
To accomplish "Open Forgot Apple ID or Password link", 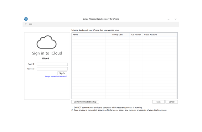I will tap(56, 77).
